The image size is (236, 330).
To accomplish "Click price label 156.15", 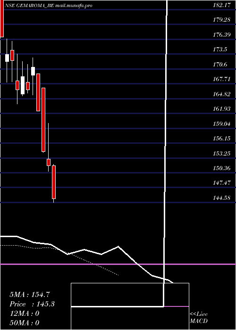I will pyautogui.click(x=222, y=139).
